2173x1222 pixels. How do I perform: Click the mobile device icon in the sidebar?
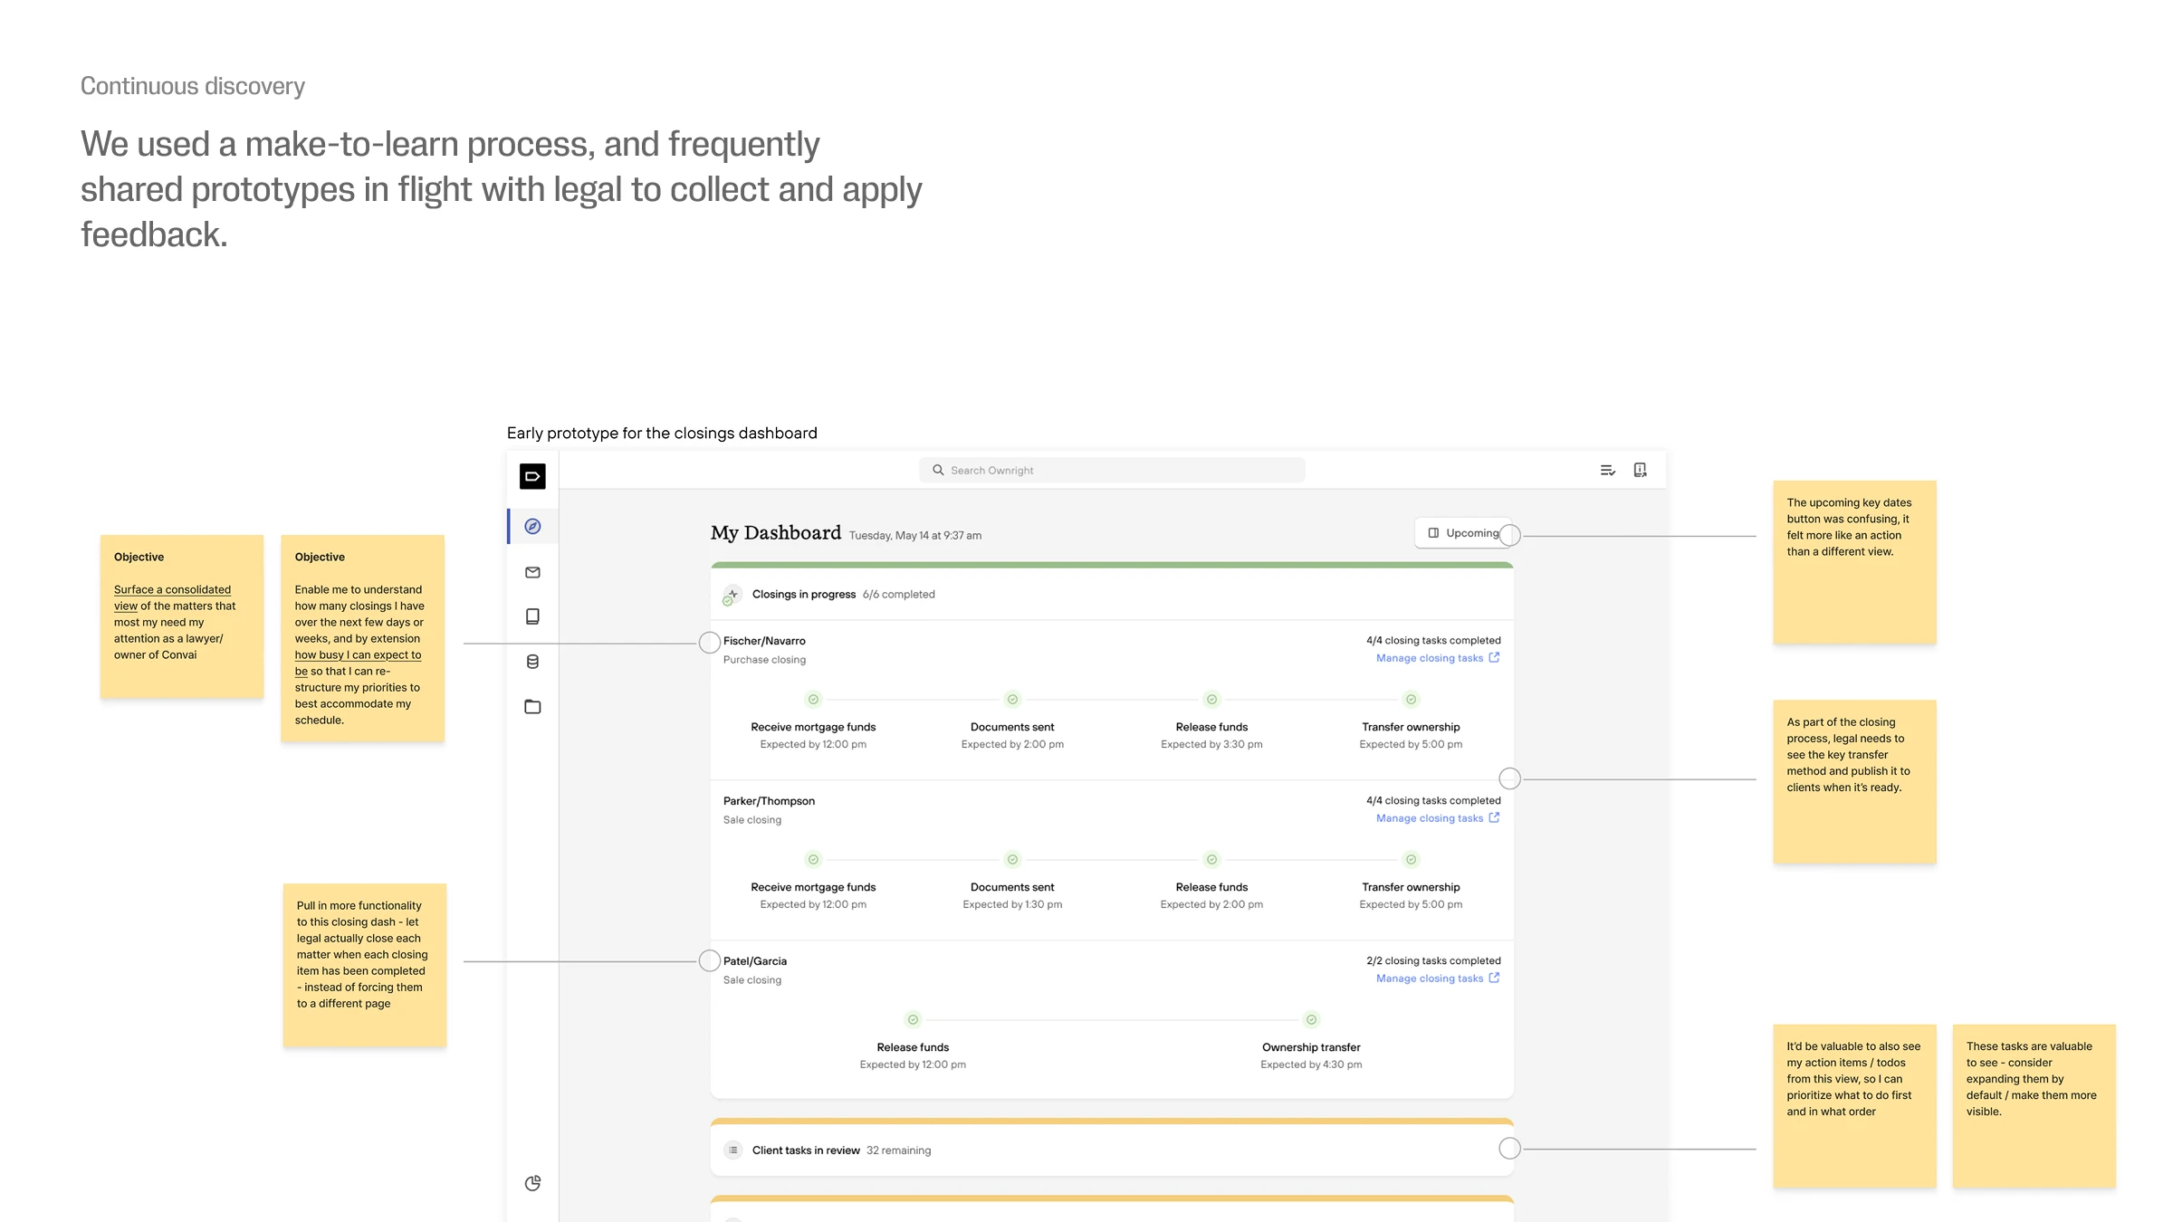tap(532, 616)
